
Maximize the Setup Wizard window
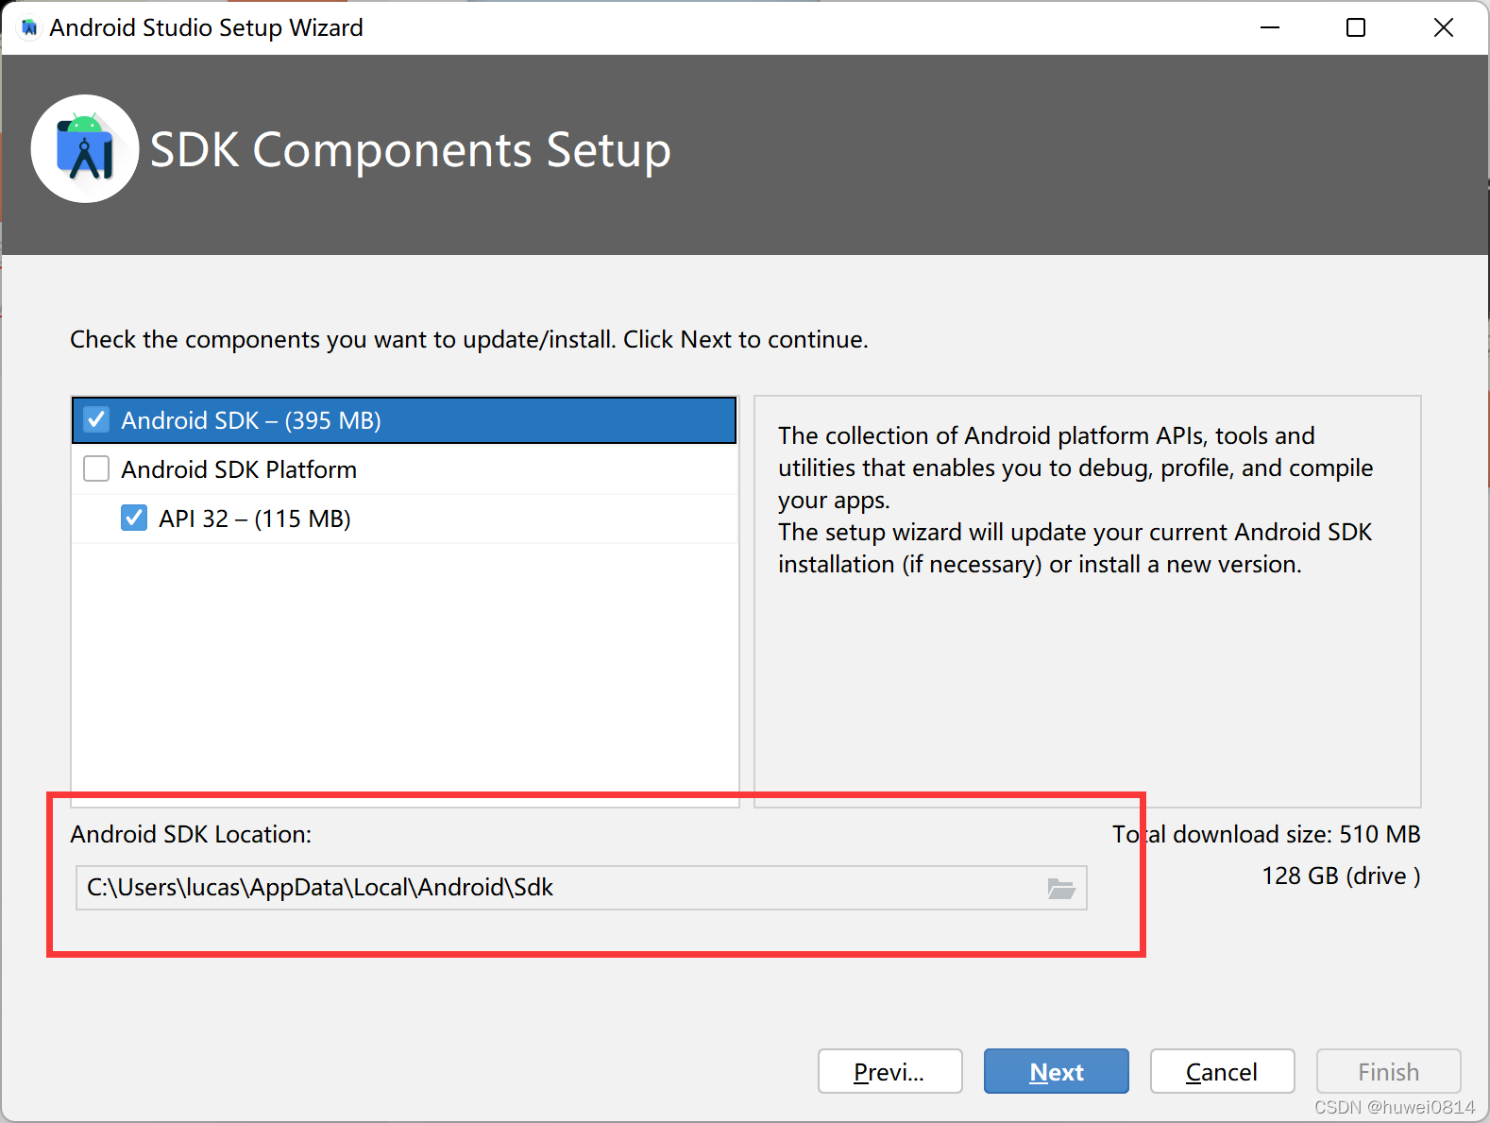[x=1356, y=27]
